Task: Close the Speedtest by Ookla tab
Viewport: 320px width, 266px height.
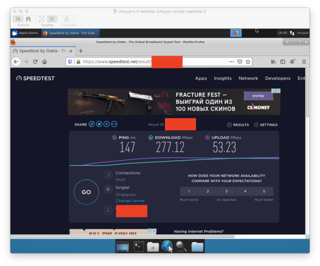Action: 71,51
